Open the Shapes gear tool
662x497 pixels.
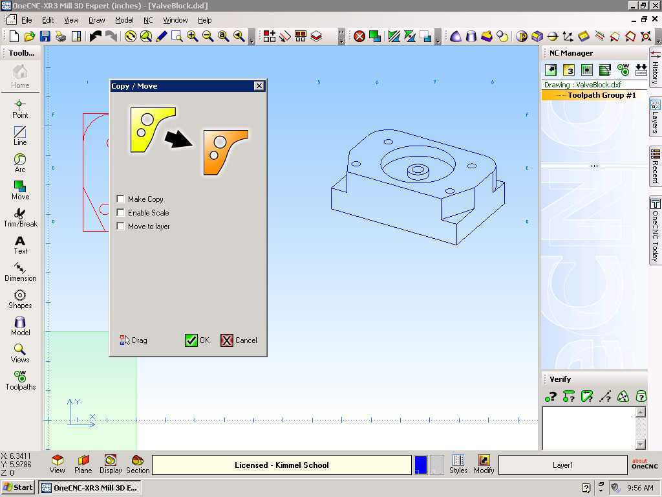(20, 299)
